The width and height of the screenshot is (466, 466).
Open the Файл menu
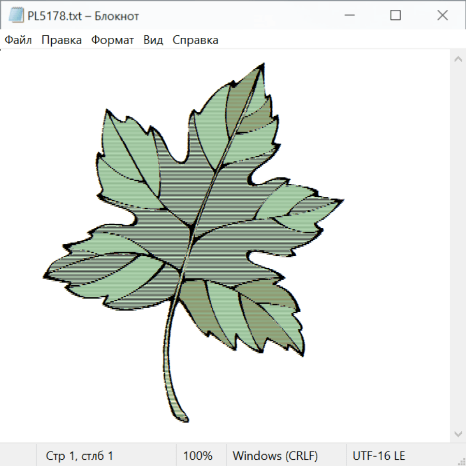click(x=19, y=40)
